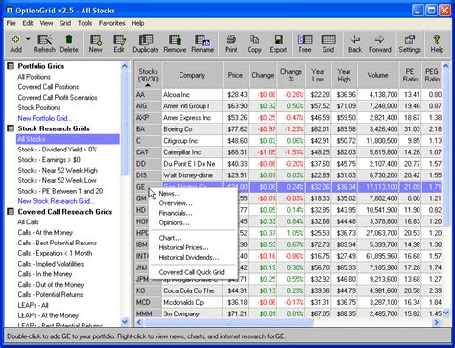Image resolution: width=455 pixels, height=348 pixels.
Task: Click the New grid icon
Action: pos(95,39)
